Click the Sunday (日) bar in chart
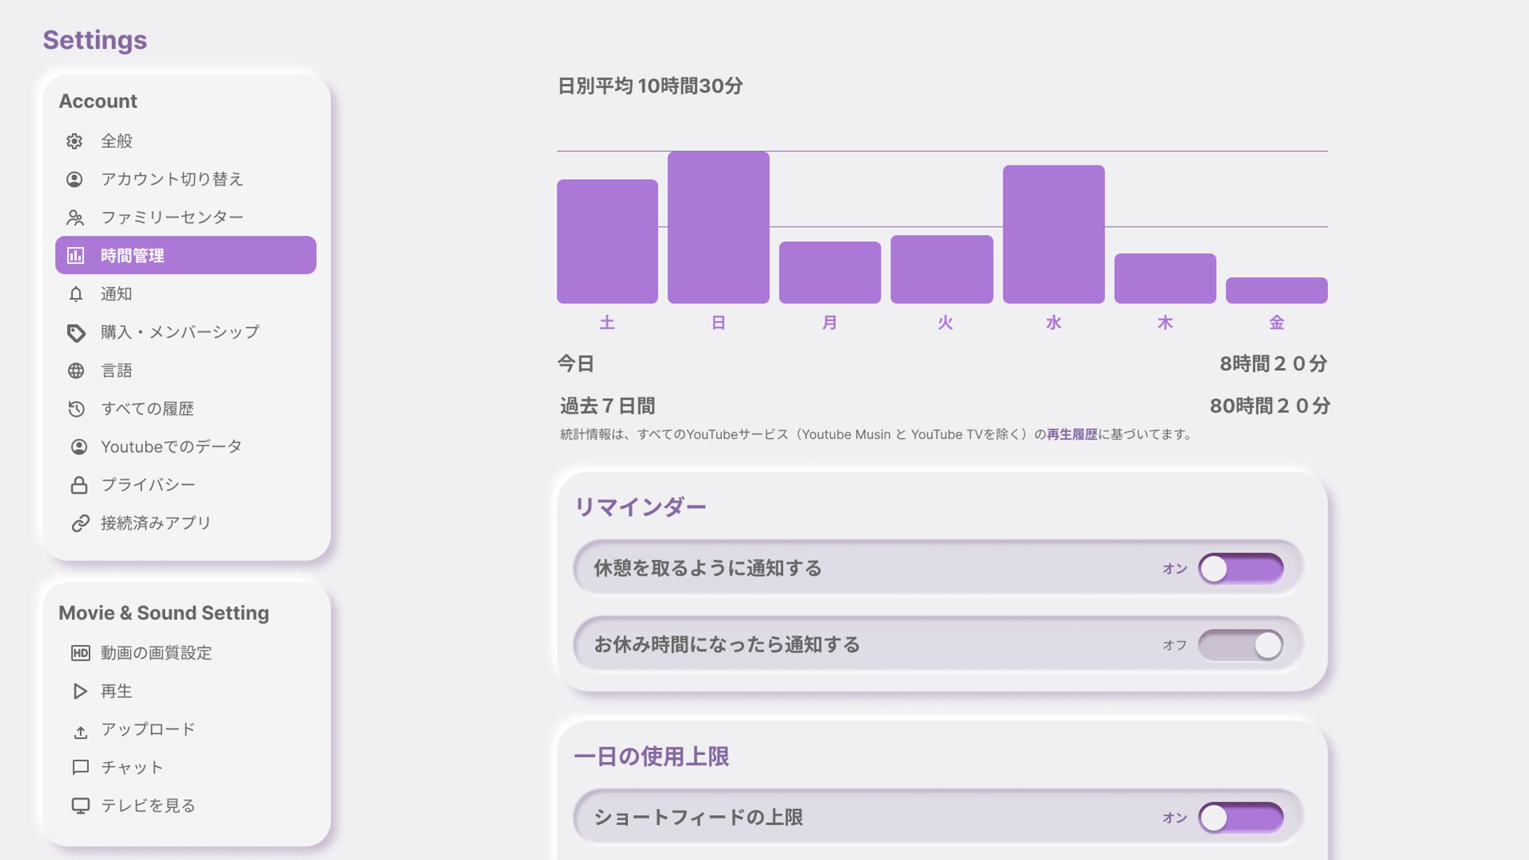The height and width of the screenshot is (860, 1529). point(718,227)
